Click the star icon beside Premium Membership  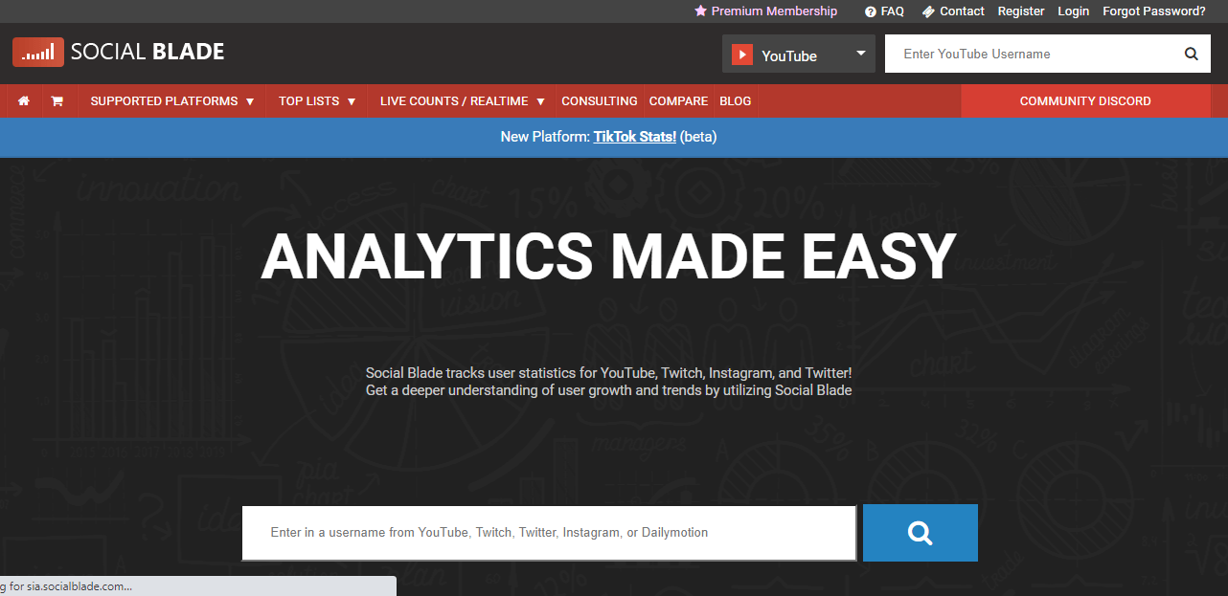tap(700, 11)
